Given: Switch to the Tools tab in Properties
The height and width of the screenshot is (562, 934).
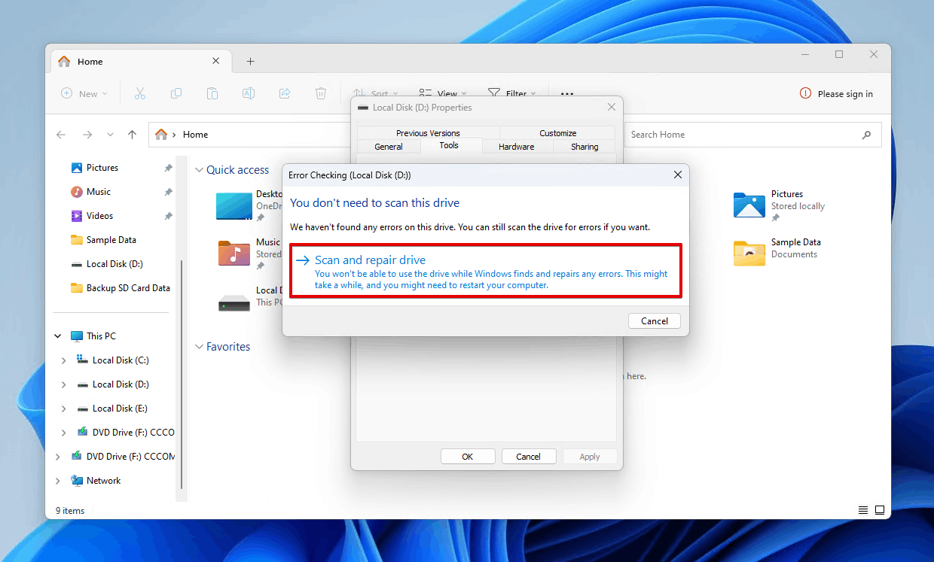Looking at the screenshot, I should [x=449, y=145].
